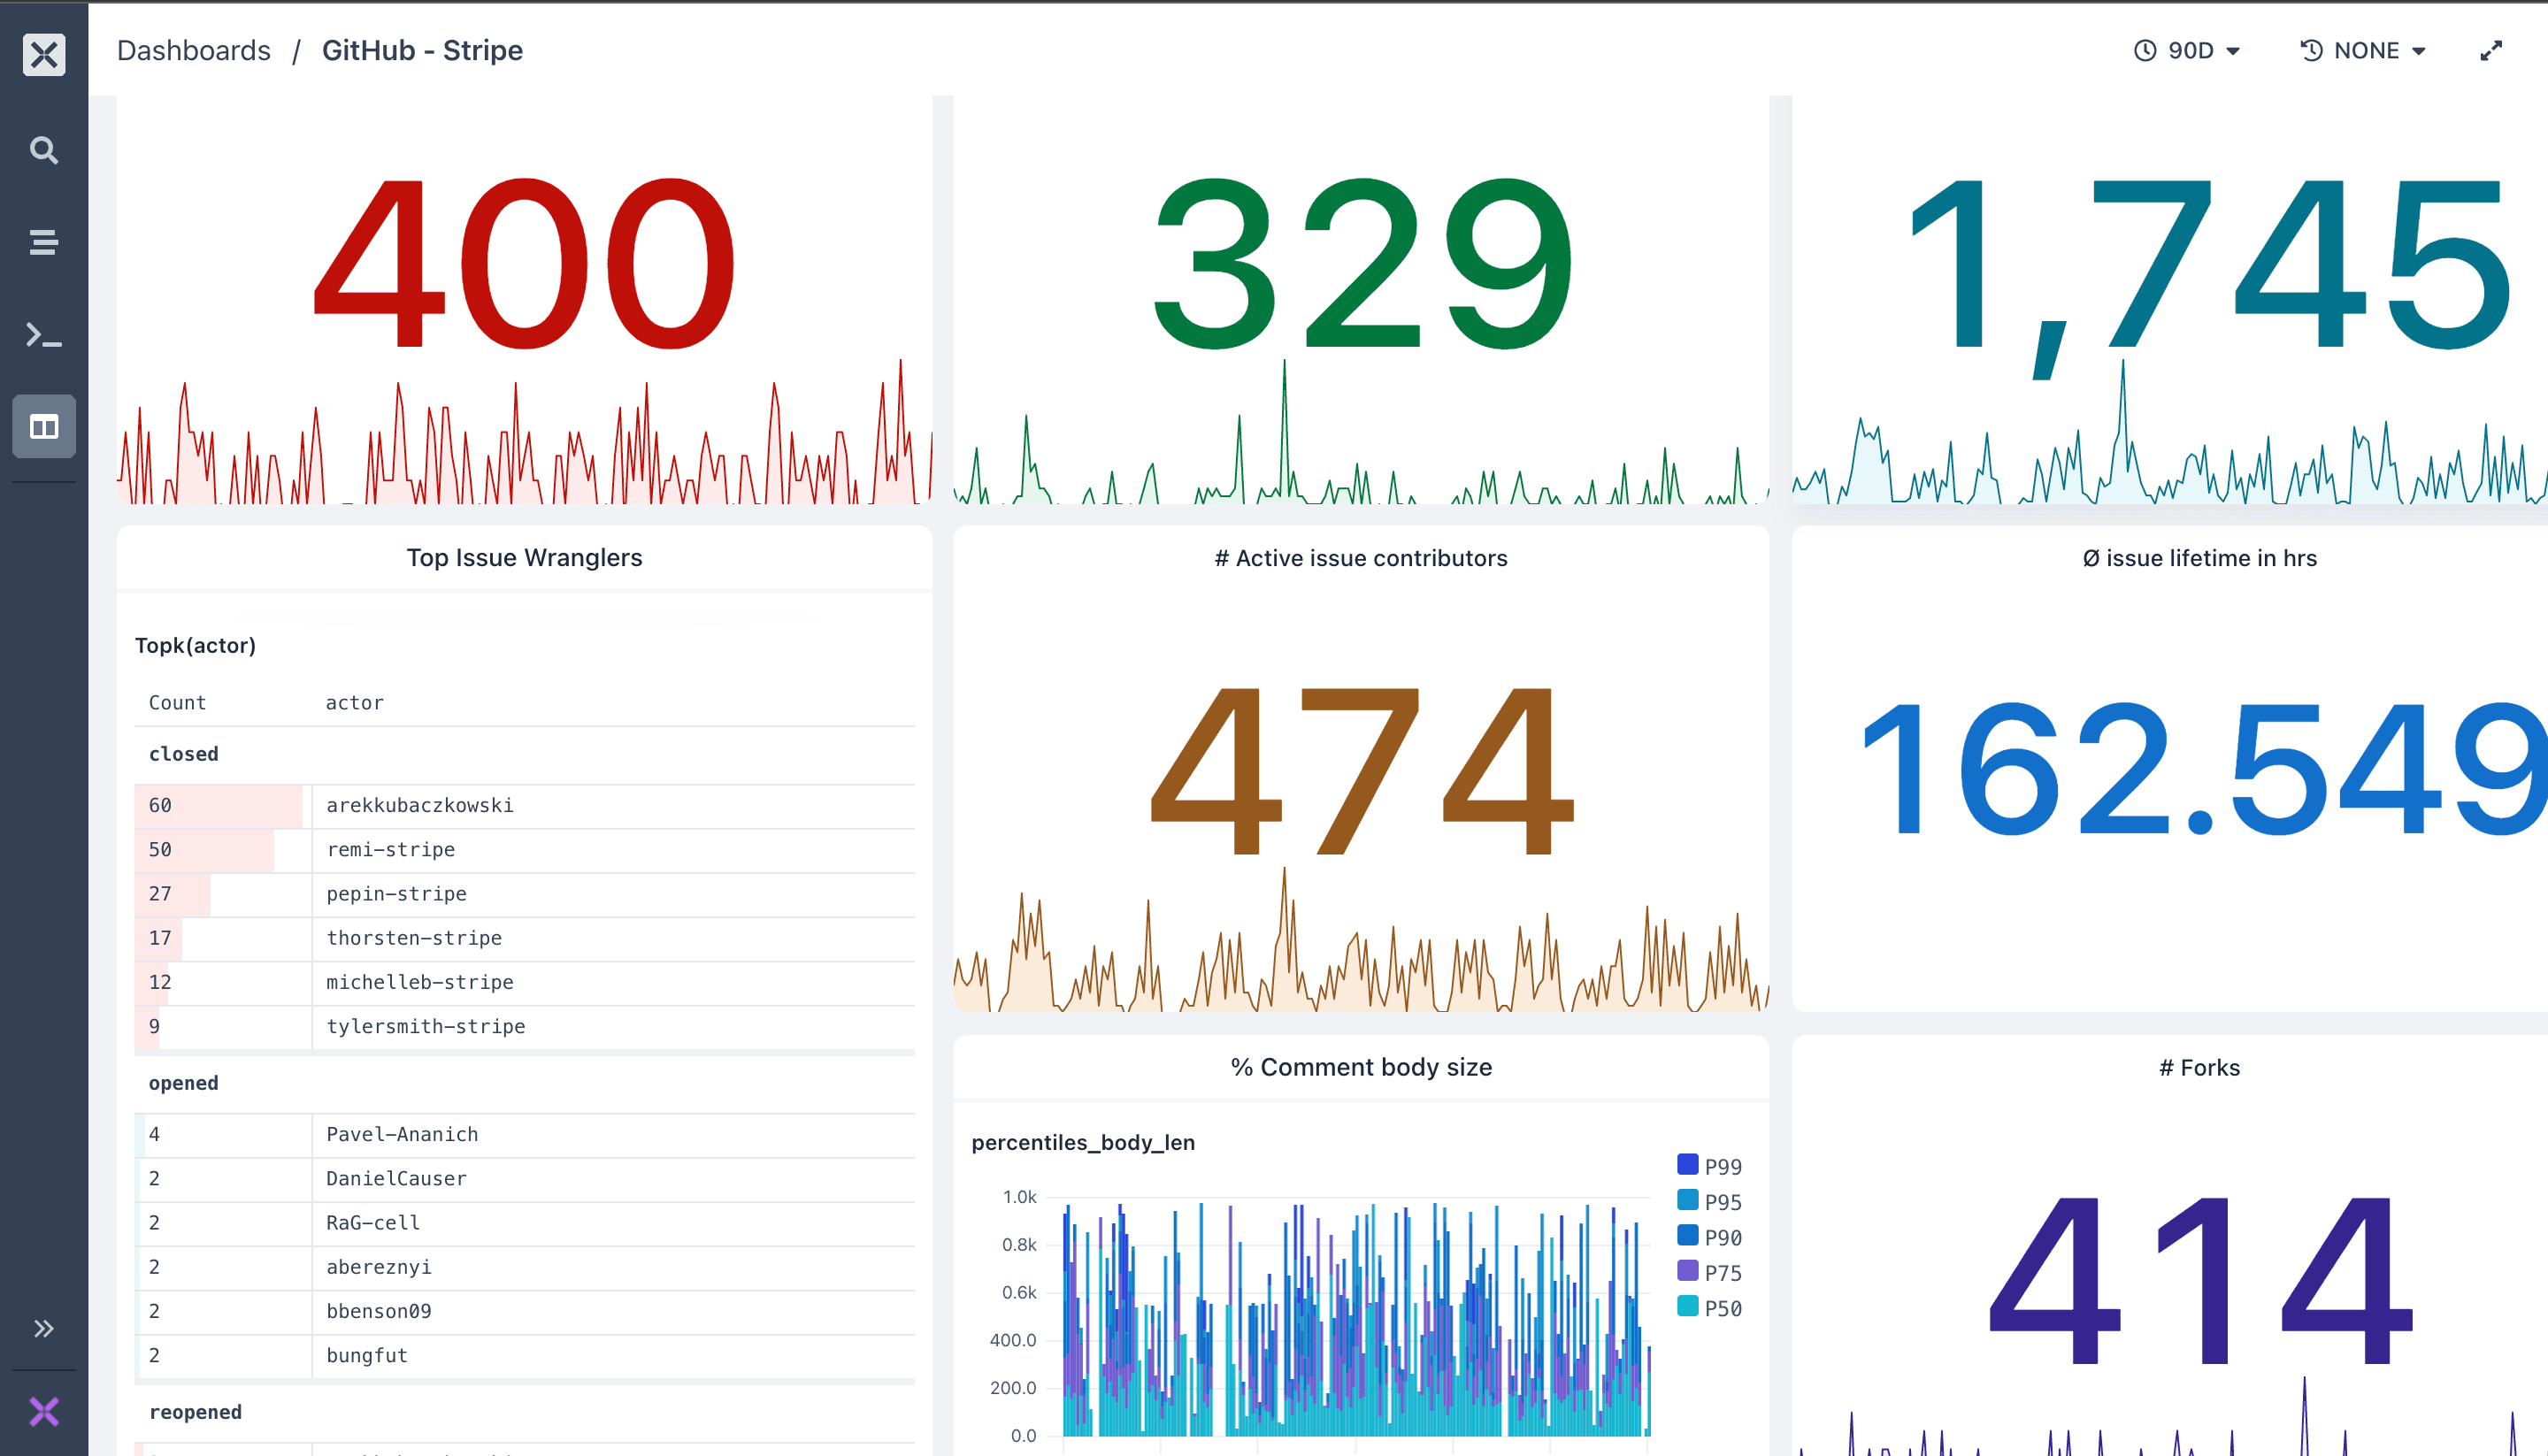2548x1456 pixels.
Task: Select Pavel-Ananich actor row
Action: point(524,1135)
